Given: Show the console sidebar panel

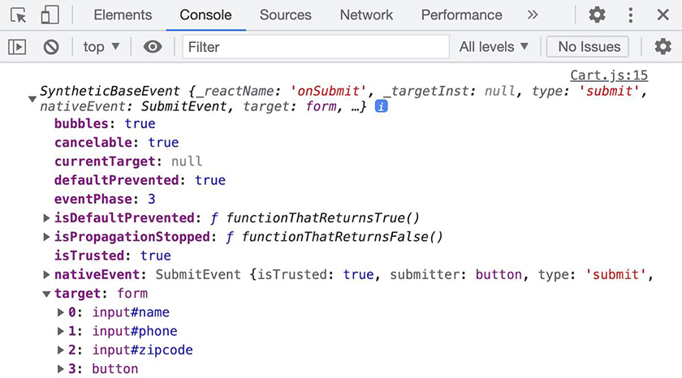Looking at the screenshot, I should (17, 47).
